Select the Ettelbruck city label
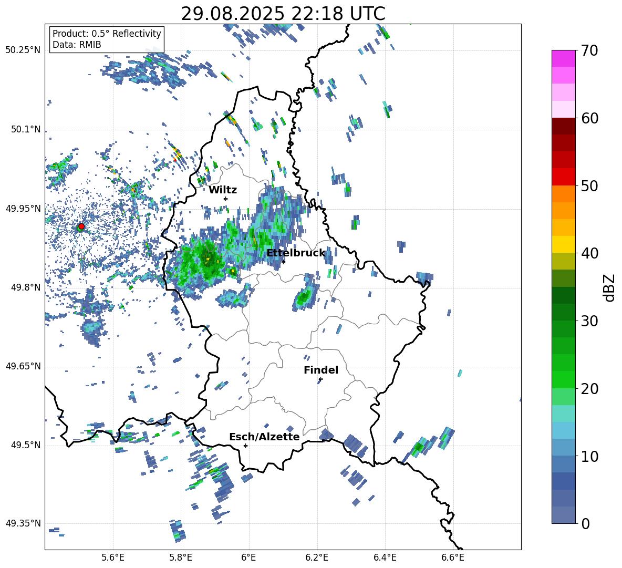The height and width of the screenshot is (568, 622). pos(296,253)
